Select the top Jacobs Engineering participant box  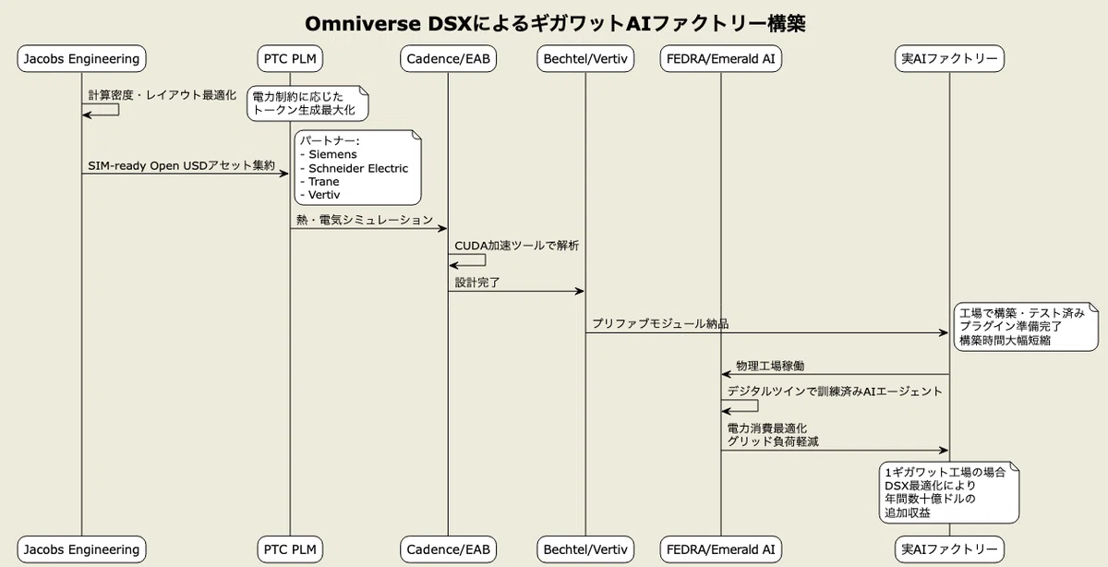(x=81, y=59)
